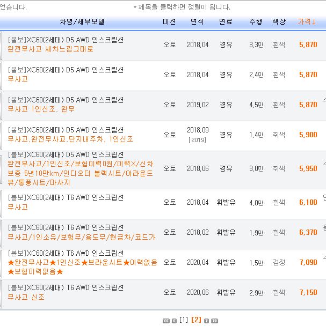Click mileage cell 1.4만

click(x=256, y=135)
